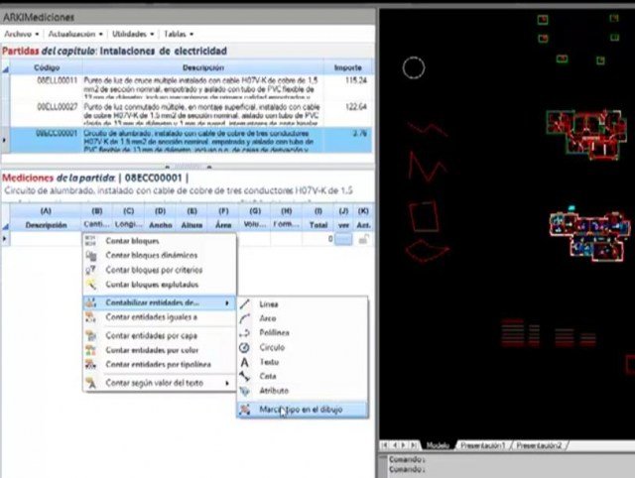Image resolution: width=635 pixels, height=478 pixels.
Task: Select the Línea entity icon
Action: coord(244,304)
